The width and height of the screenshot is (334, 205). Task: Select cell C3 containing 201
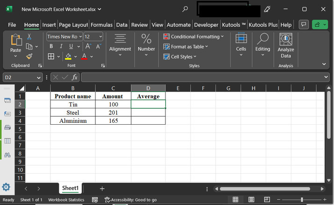pyautogui.click(x=113, y=113)
